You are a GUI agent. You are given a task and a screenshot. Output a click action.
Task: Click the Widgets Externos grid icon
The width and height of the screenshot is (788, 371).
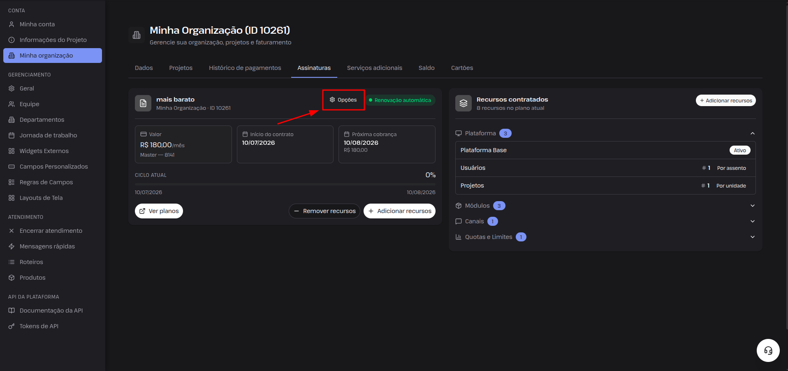pyautogui.click(x=12, y=151)
